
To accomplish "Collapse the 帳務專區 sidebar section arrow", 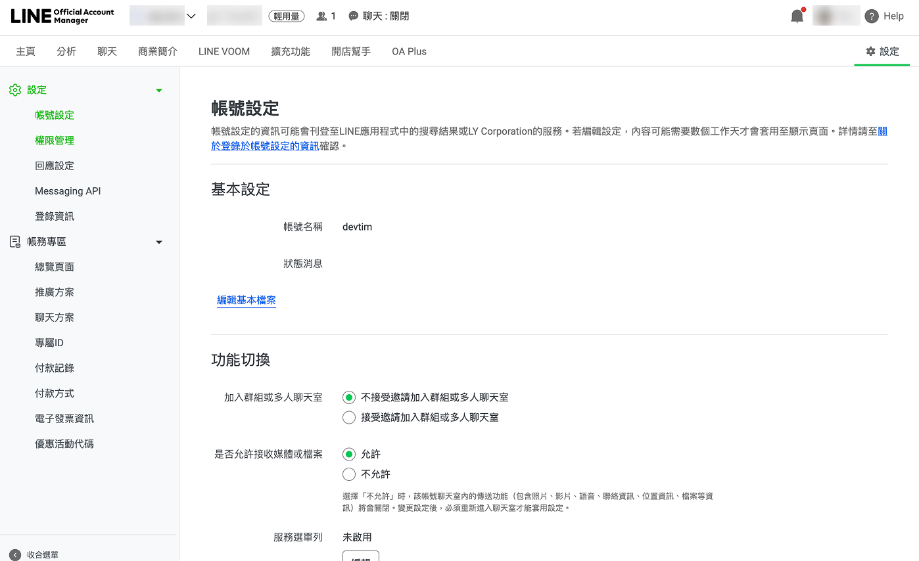I will [159, 242].
